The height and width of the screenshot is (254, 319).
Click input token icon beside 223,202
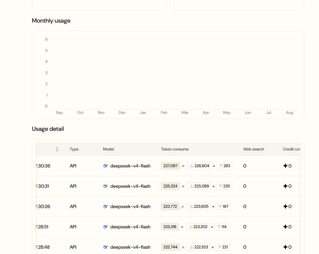coord(191,227)
